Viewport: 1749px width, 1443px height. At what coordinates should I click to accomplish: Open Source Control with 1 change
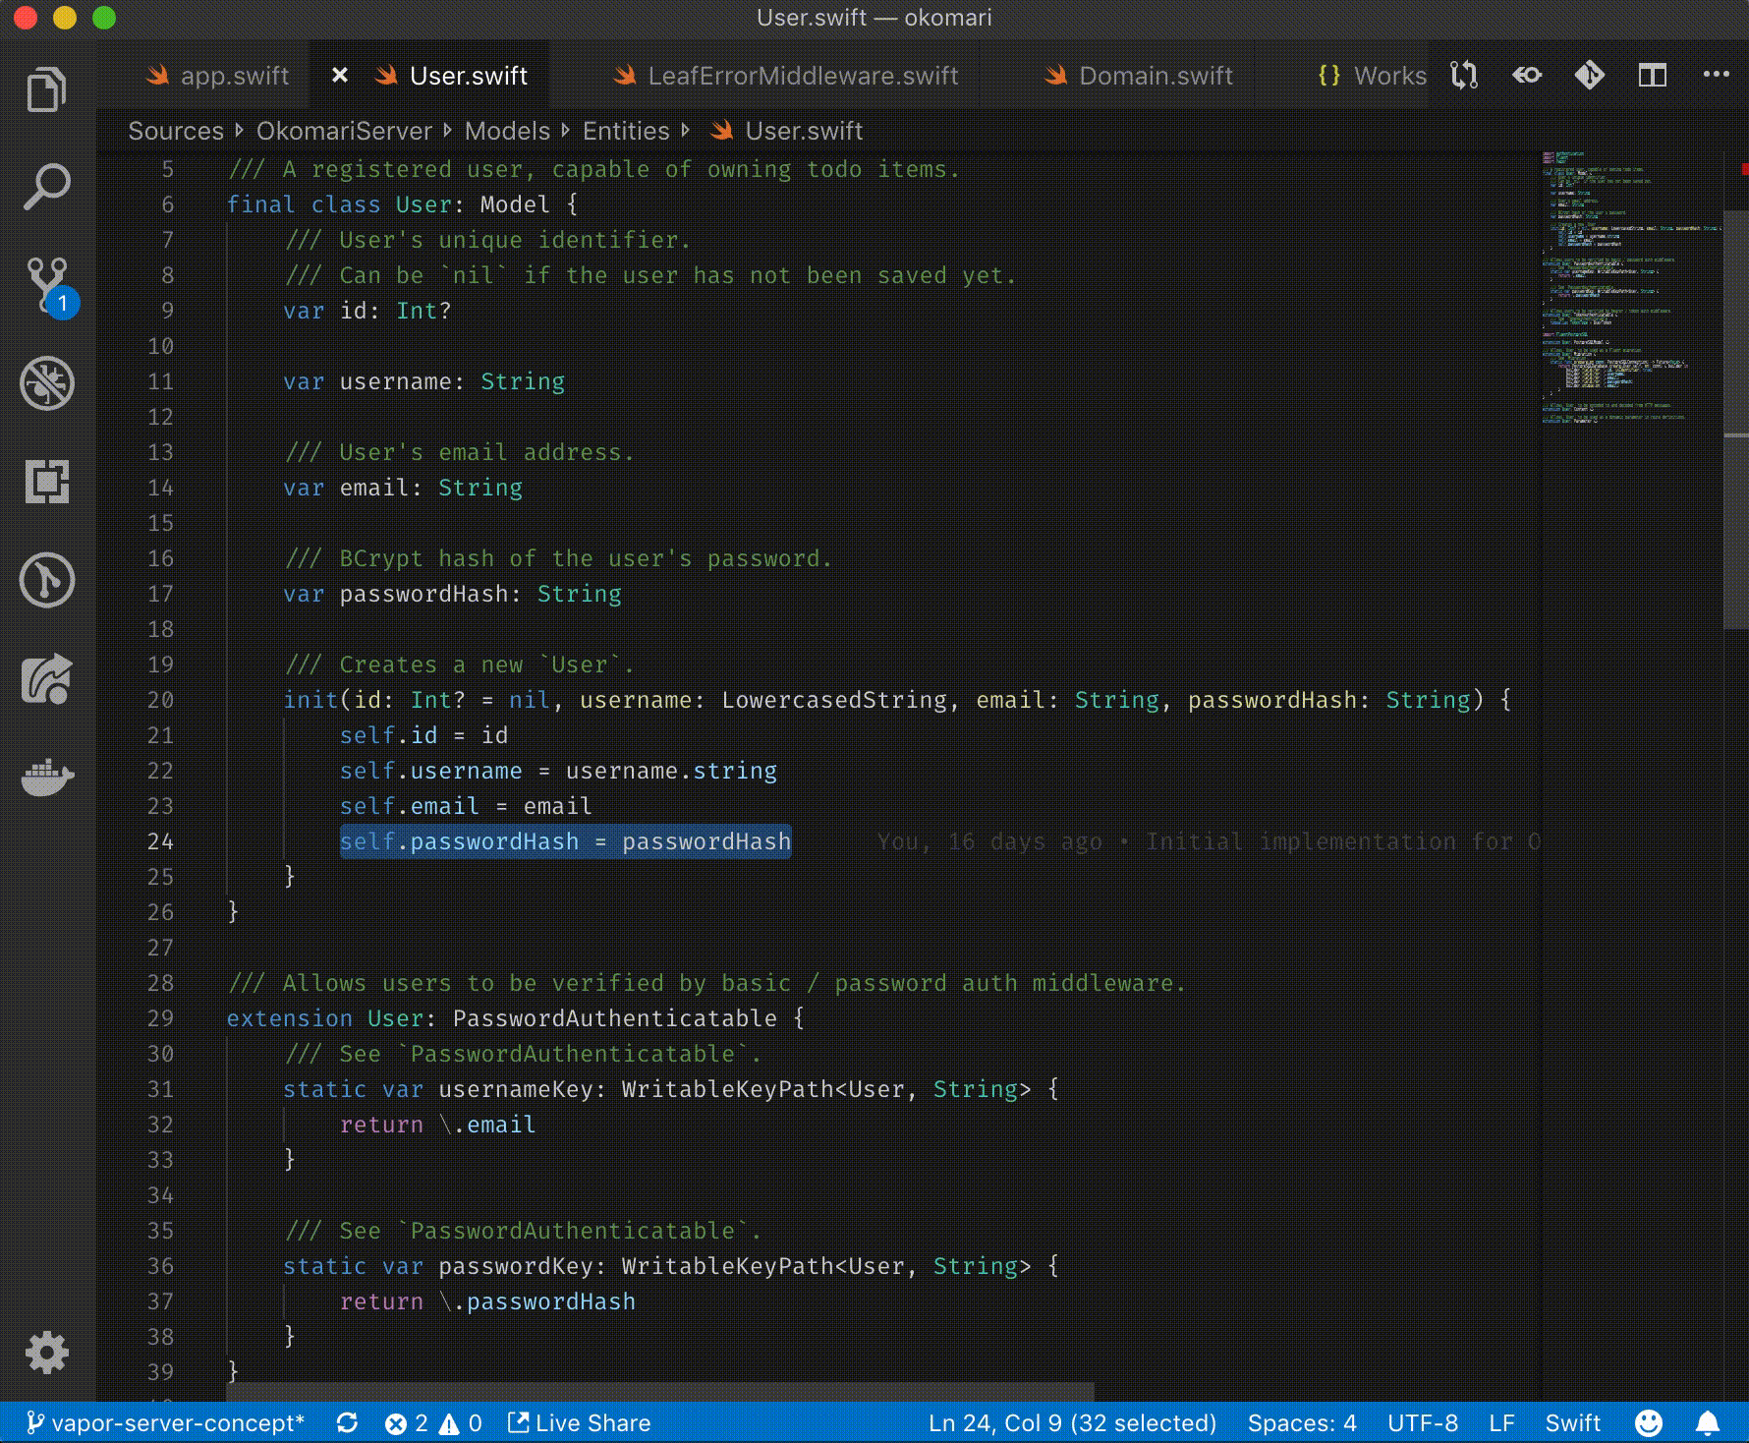(x=48, y=285)
